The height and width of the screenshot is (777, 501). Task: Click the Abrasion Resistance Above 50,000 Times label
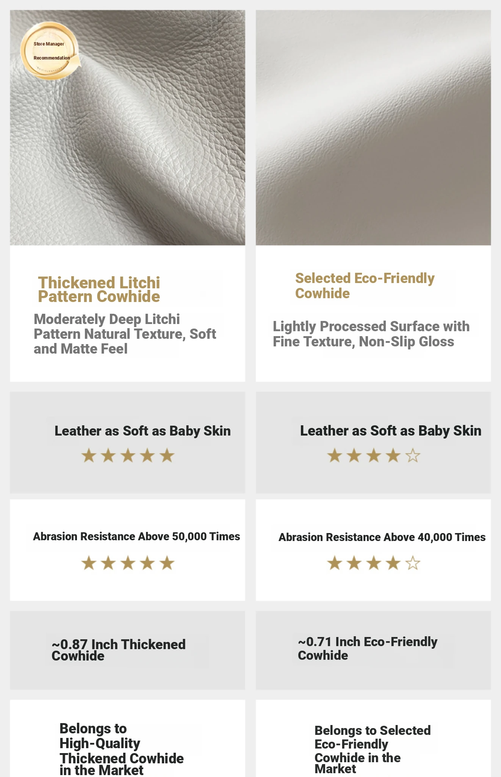click(136, 536)
